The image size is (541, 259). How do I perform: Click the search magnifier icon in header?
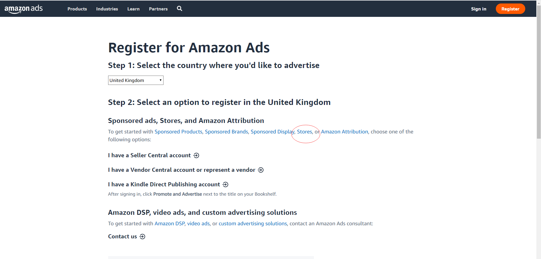click(x=180, y=9)
